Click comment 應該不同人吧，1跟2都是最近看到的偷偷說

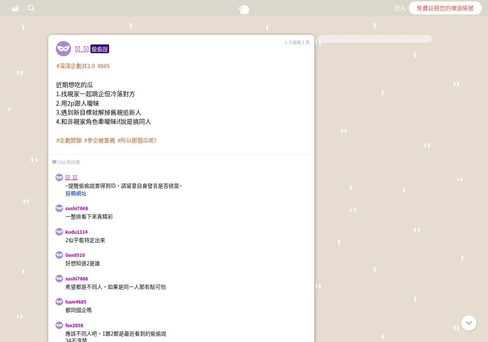click(116, 334)
